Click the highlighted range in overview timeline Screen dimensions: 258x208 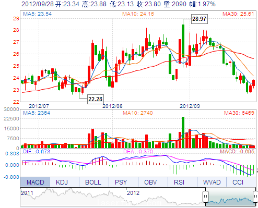pos(230,197)
